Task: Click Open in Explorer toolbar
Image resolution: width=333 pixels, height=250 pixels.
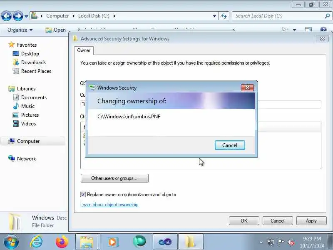Action: [56, 30]
